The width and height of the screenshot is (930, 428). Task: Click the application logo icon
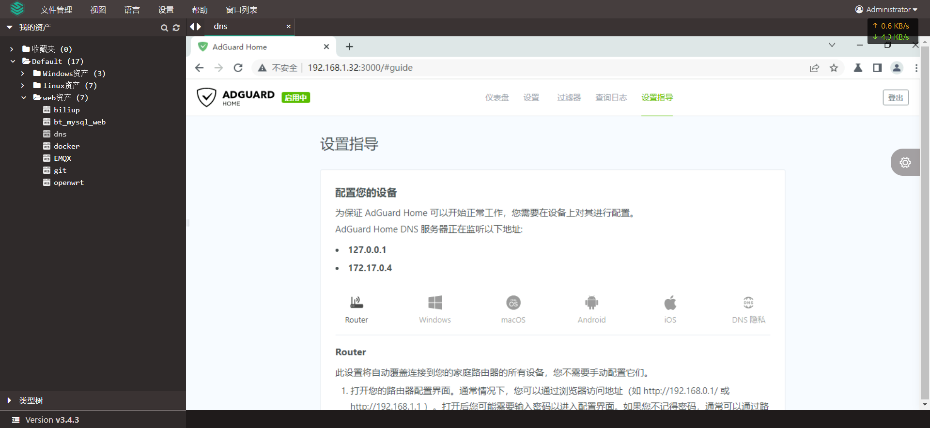pos(17,9)
